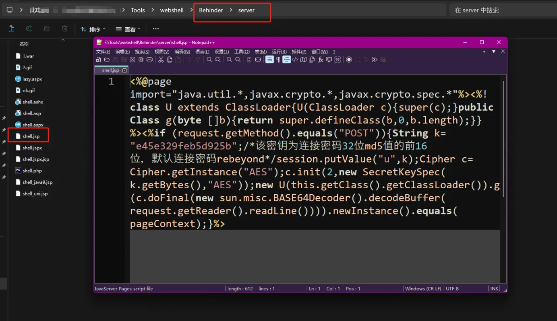The width and height of the screenshot is (557, 321).
Task: Click the Zoom In icon
Action: 229,60
